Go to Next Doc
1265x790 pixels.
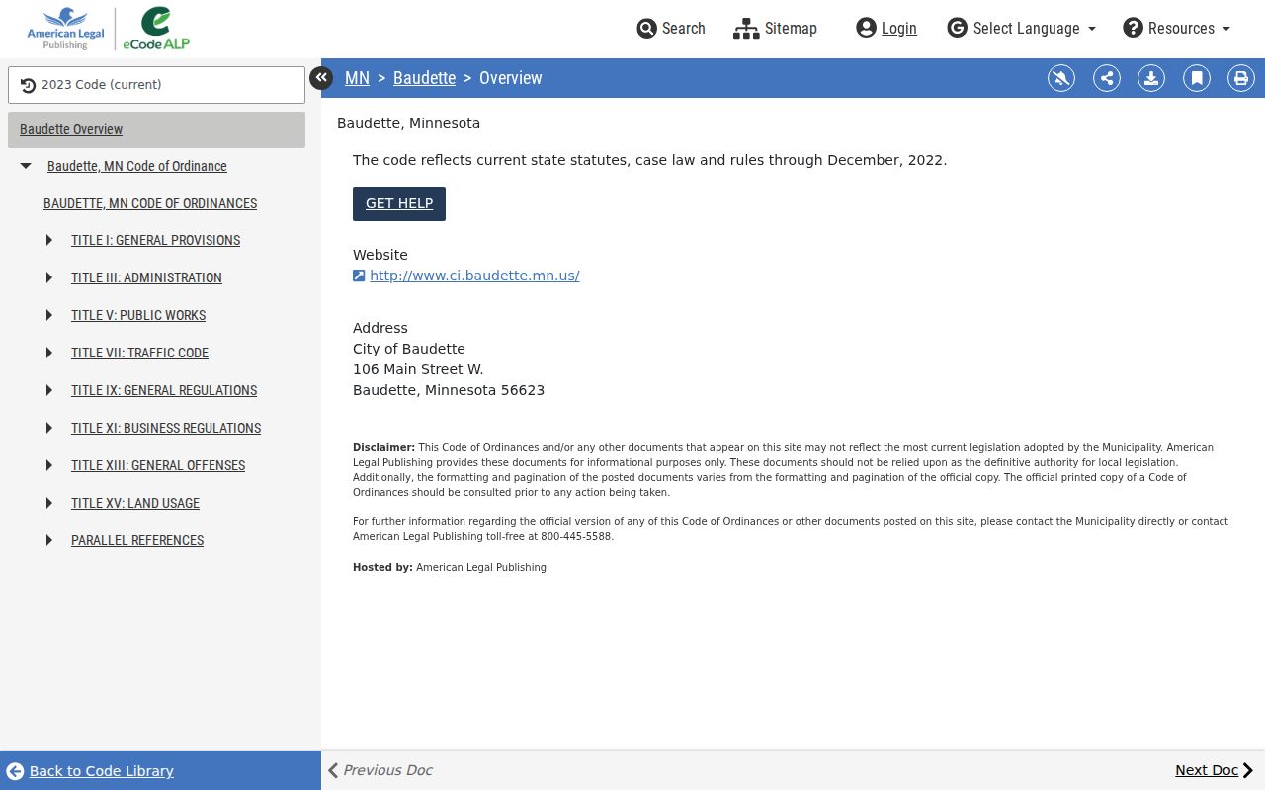[1214, 770]
